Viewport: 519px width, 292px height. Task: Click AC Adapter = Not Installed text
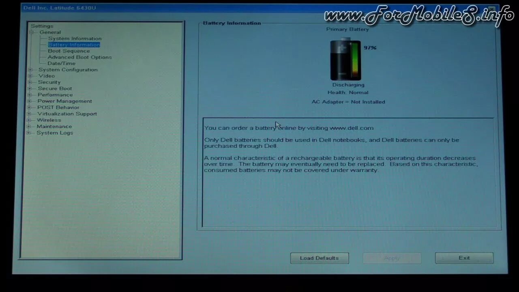click(x=348, y=102)
